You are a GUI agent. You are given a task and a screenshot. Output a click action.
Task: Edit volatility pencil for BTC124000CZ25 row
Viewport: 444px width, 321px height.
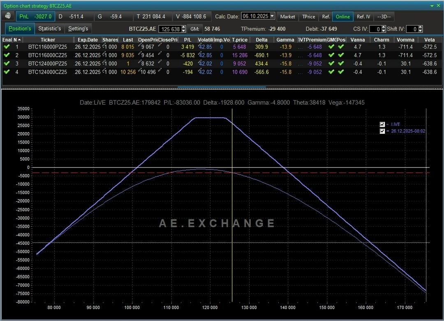200,70
